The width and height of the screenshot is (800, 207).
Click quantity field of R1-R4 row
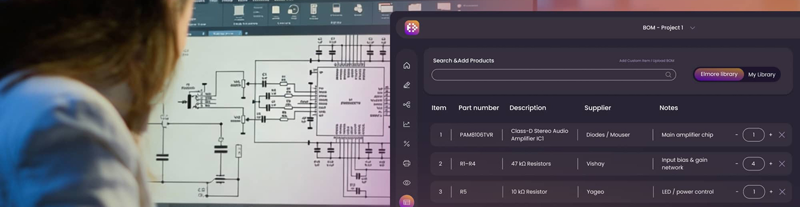tap(753, 164)
